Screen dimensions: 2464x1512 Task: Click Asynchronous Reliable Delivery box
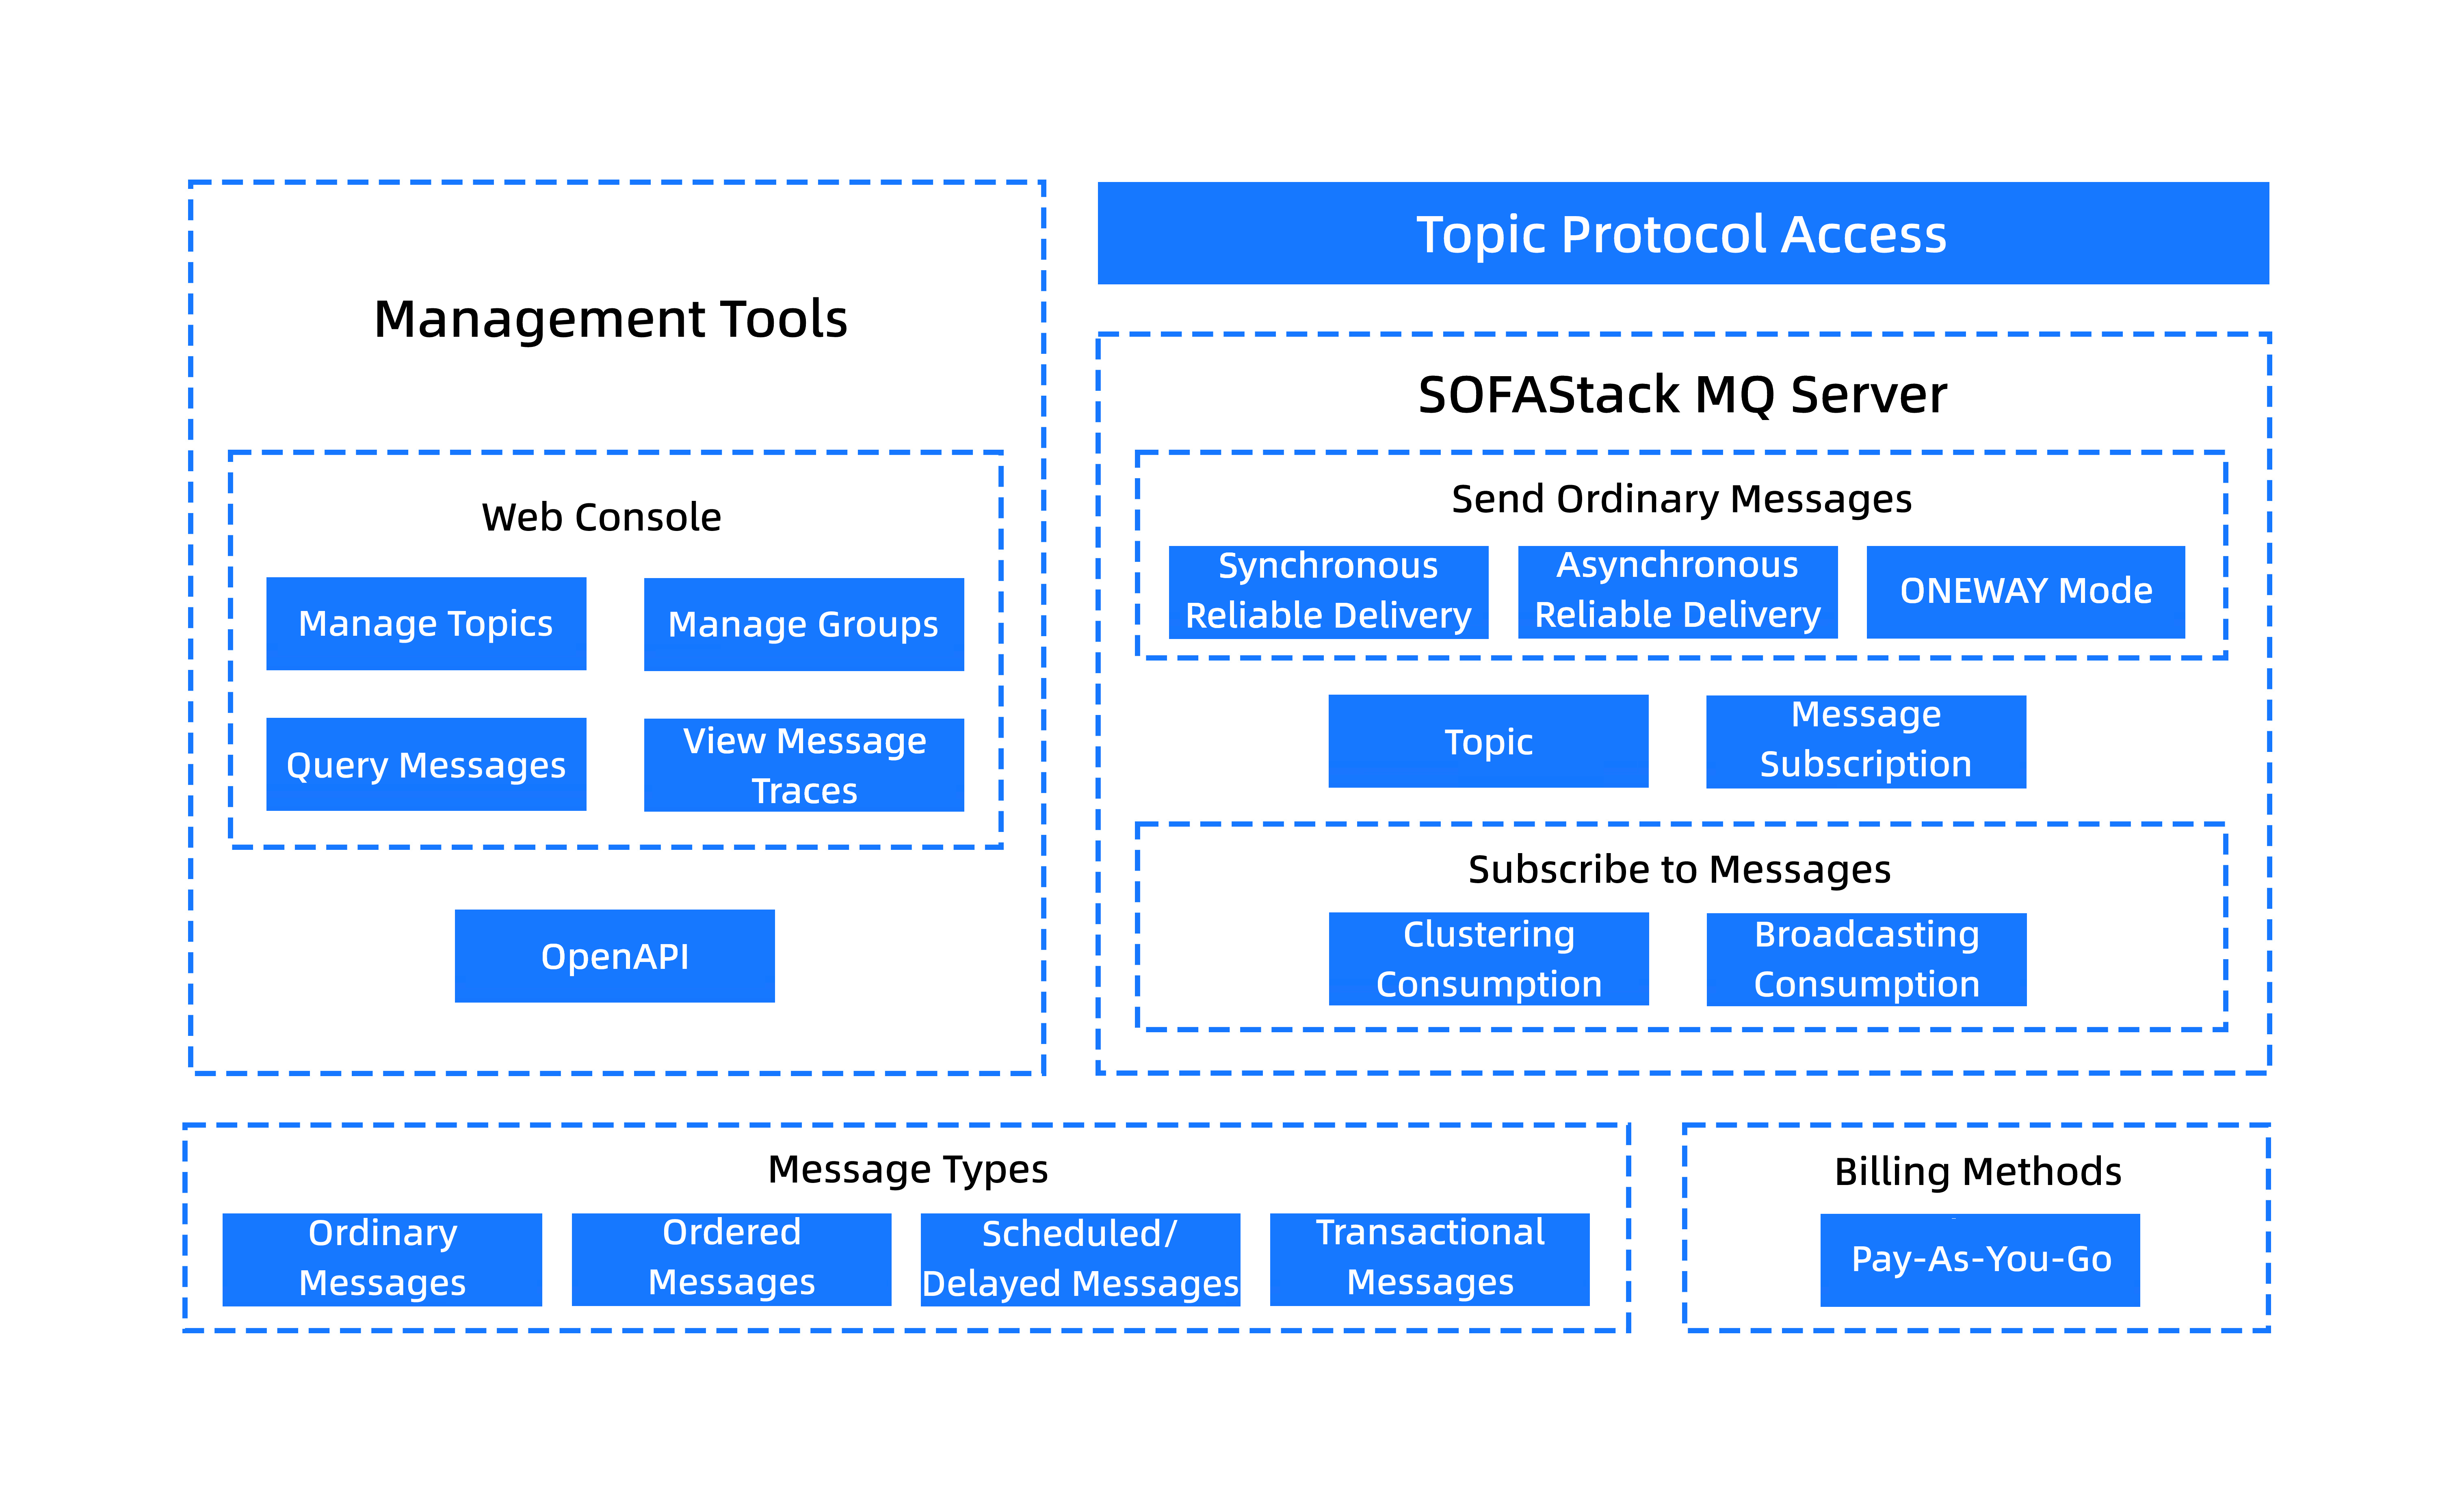tap(1678, 592)
